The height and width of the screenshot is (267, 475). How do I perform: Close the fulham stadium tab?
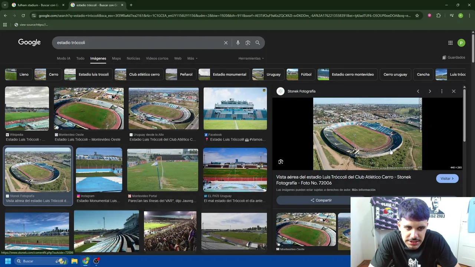click(63, 5)
